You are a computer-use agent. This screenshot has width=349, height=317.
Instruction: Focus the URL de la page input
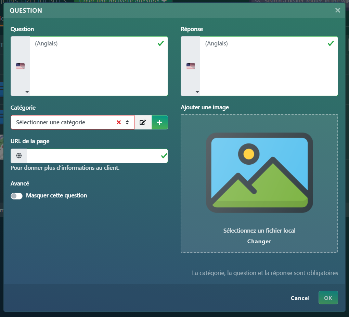(x=93, y=156)
